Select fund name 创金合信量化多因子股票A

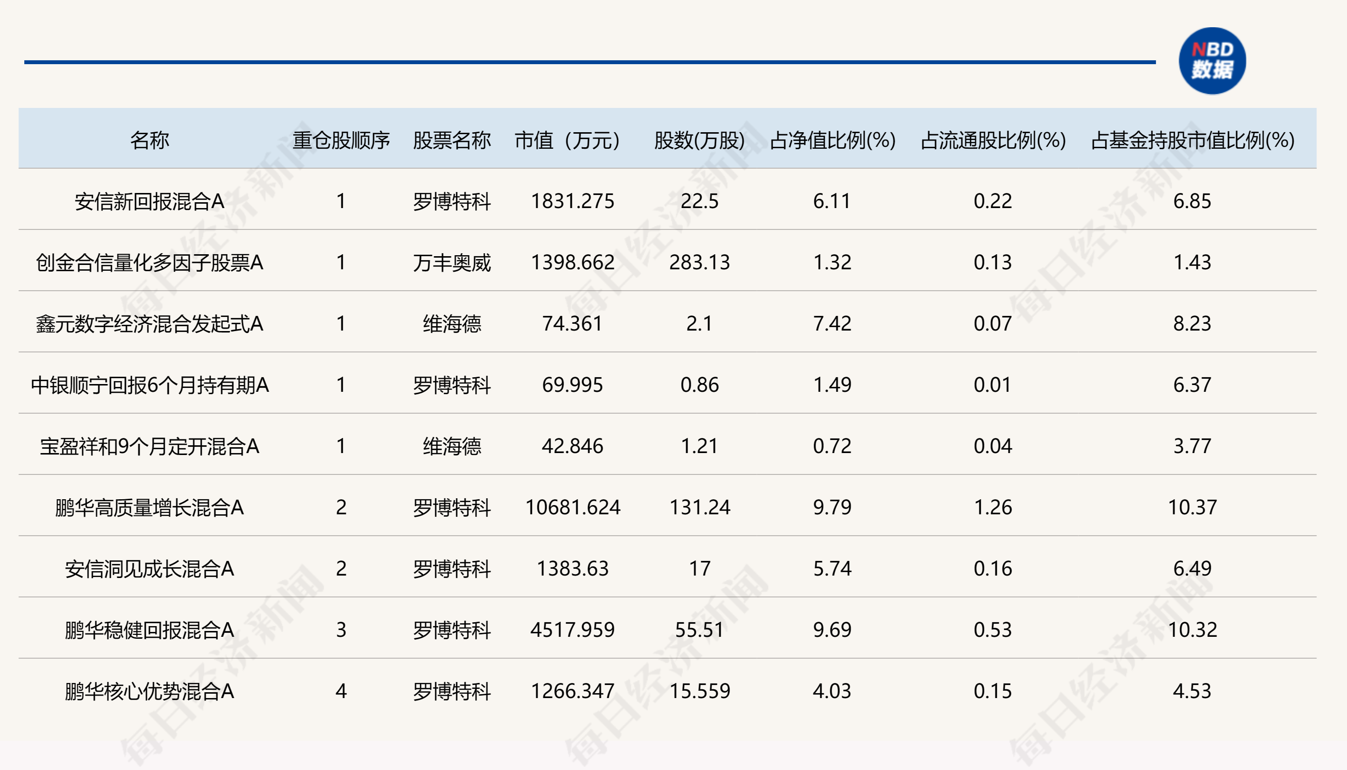coord(150,263)
